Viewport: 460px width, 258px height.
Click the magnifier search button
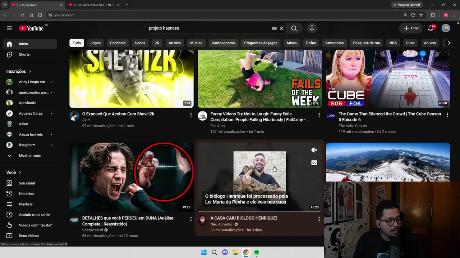294,28
